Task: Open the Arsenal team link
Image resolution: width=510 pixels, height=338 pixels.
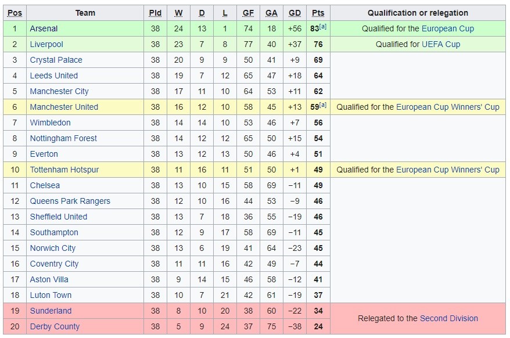Action: click(44, 28)
